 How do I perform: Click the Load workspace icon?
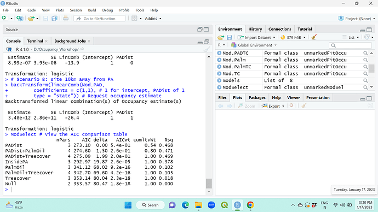(221, 38)
